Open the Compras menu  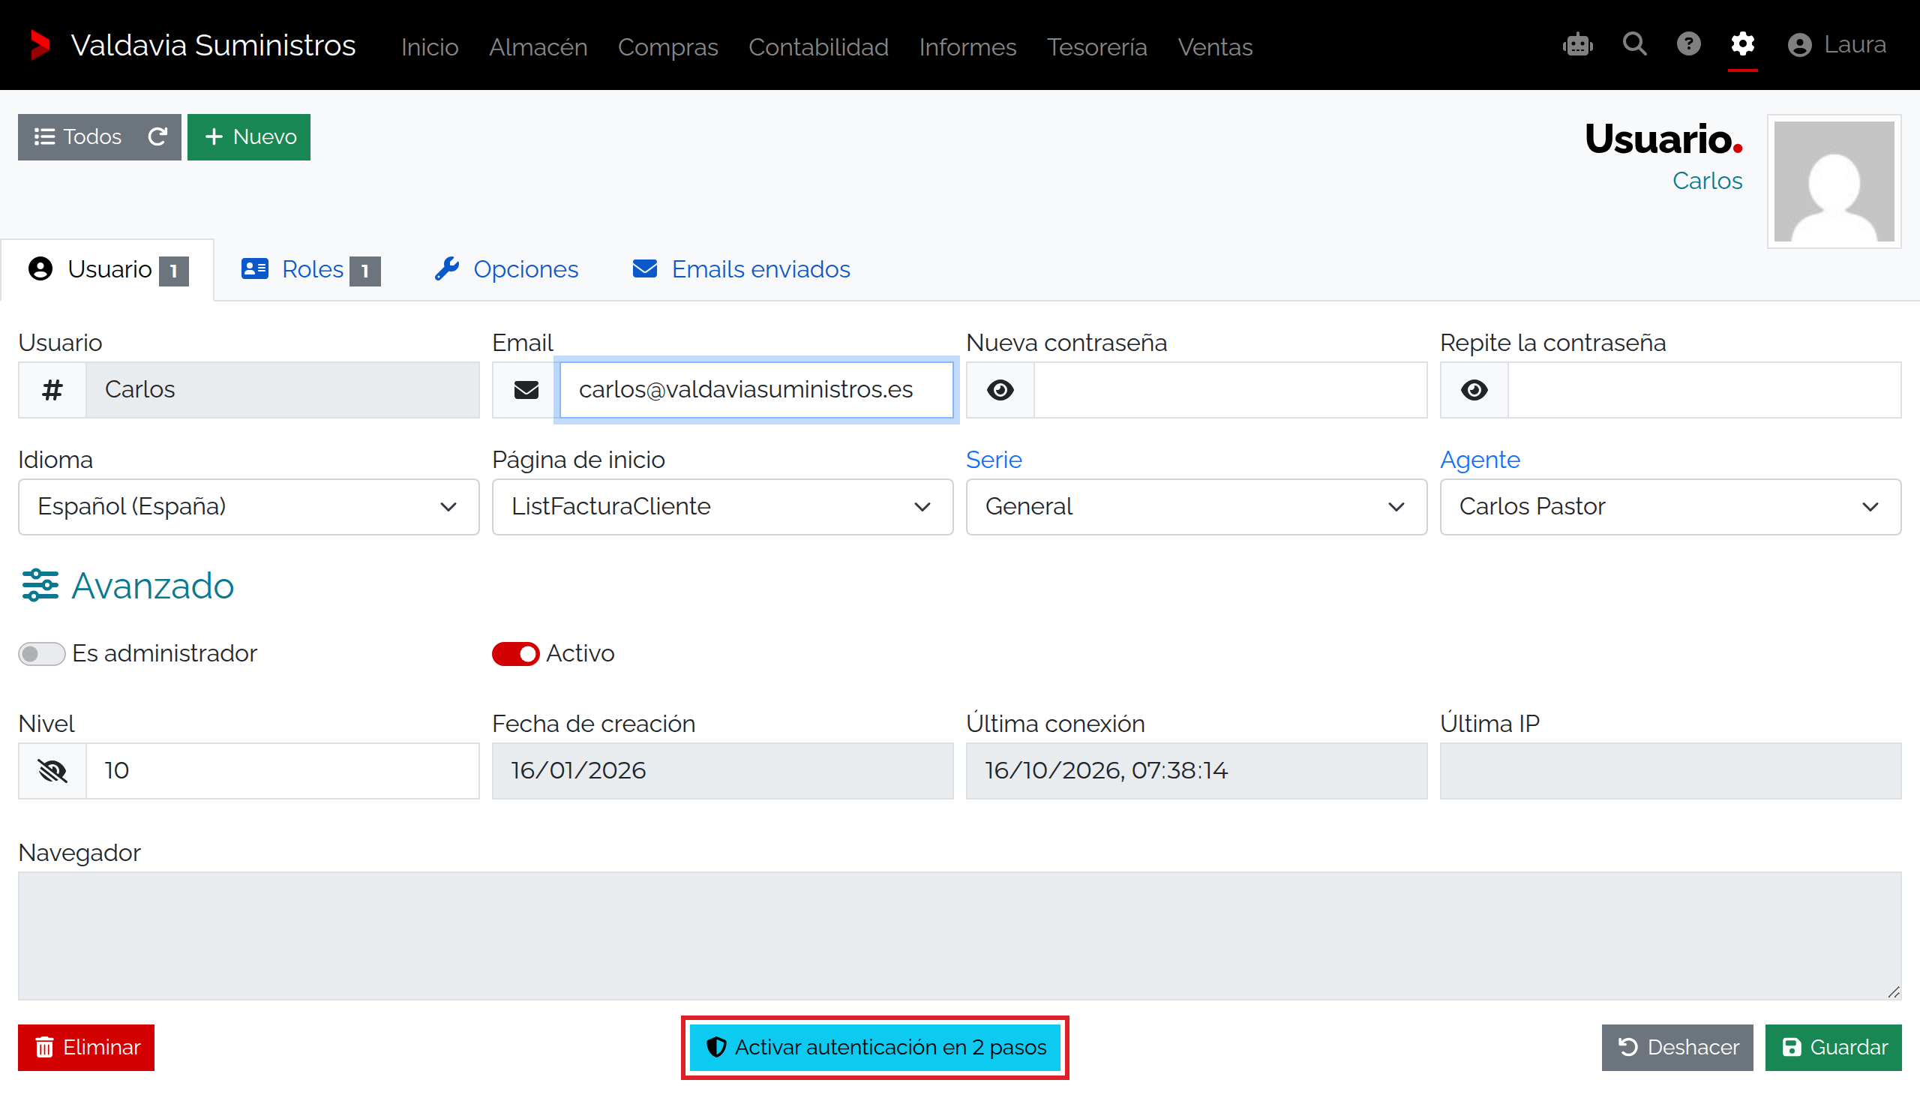tap(667, 47)
